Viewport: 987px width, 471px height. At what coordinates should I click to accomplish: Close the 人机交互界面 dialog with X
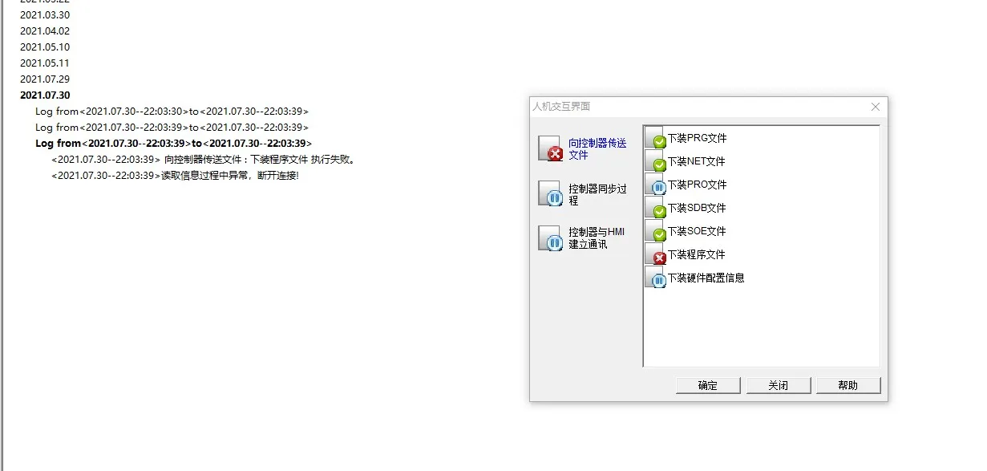[x=876, y=107]
